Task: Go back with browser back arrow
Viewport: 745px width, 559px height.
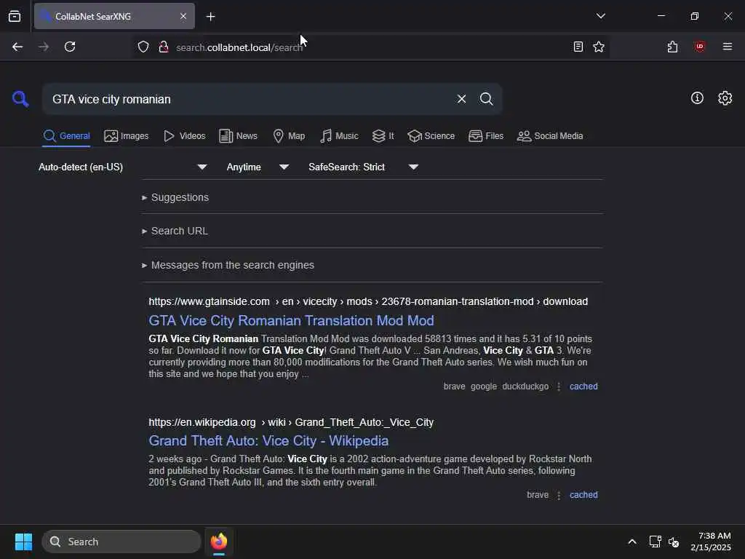Action: point(17,47)
